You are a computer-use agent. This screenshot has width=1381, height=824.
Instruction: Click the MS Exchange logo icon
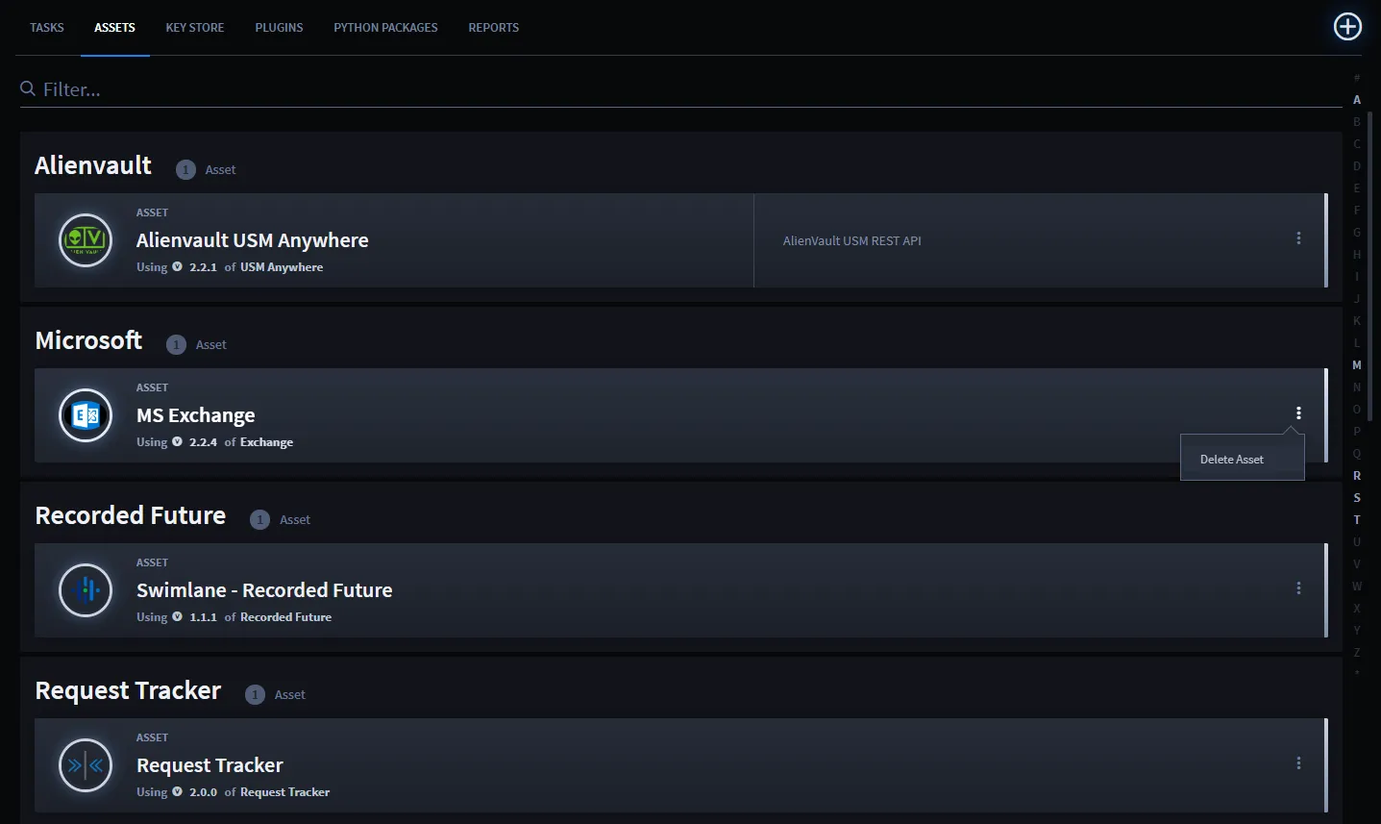pos(86,415)
